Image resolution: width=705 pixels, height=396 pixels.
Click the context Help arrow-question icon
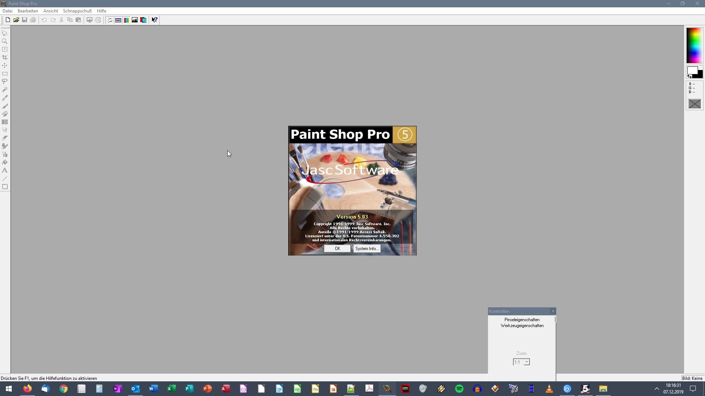pos(155,20)
